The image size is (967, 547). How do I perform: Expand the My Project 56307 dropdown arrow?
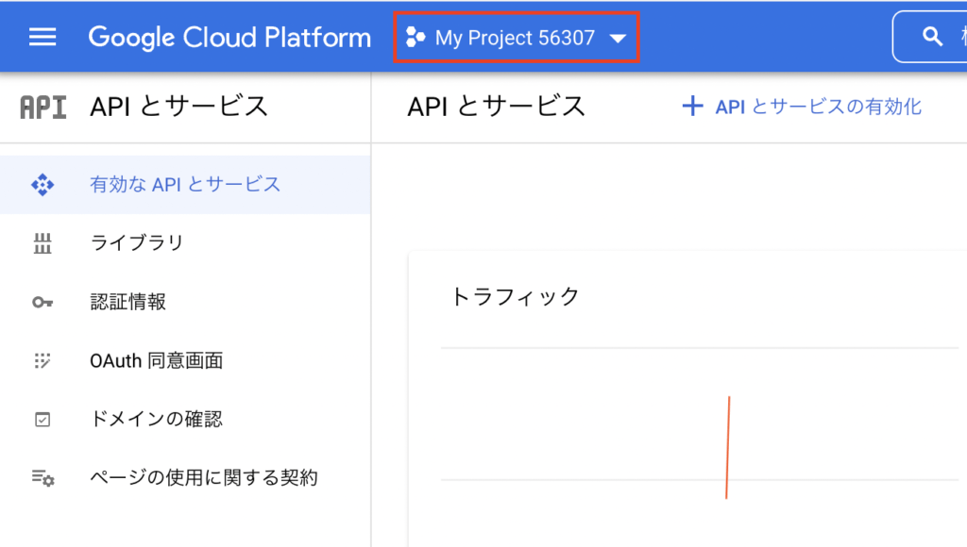click(x=618, y=39)
